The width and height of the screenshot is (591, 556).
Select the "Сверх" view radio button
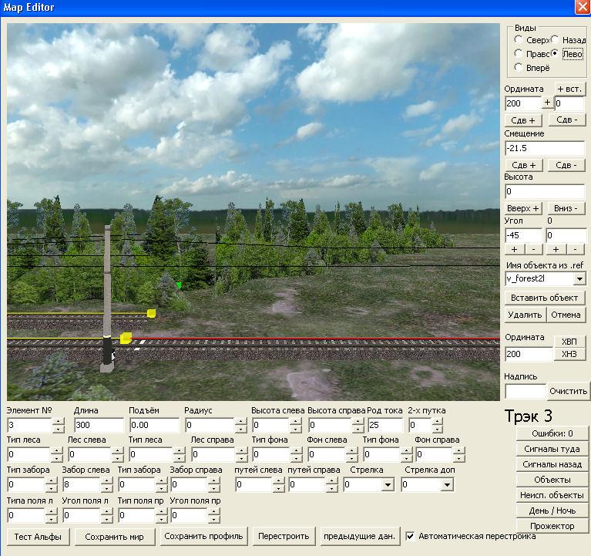pyautogui.click(x=519, y=40)
